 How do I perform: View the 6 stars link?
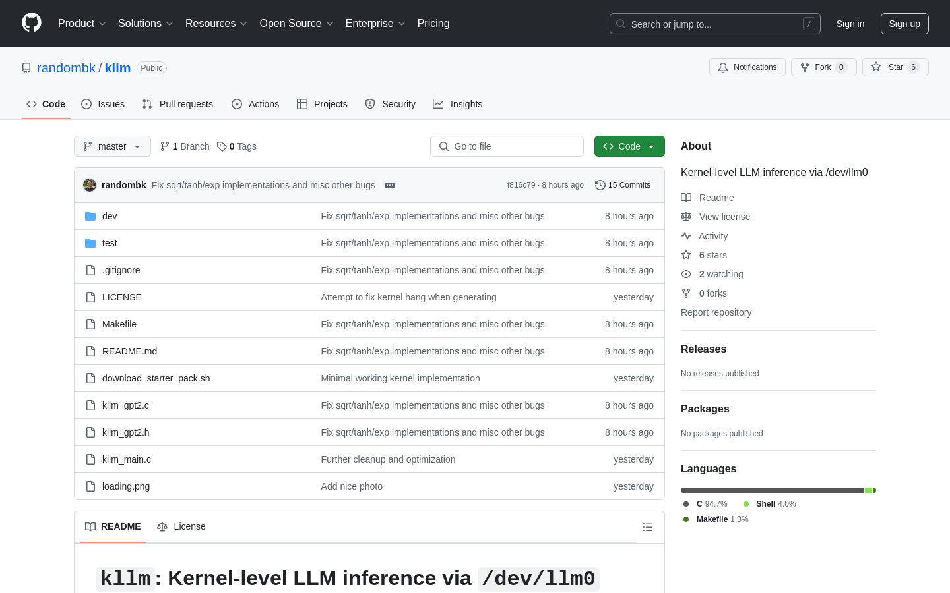[x=704, y=255]
